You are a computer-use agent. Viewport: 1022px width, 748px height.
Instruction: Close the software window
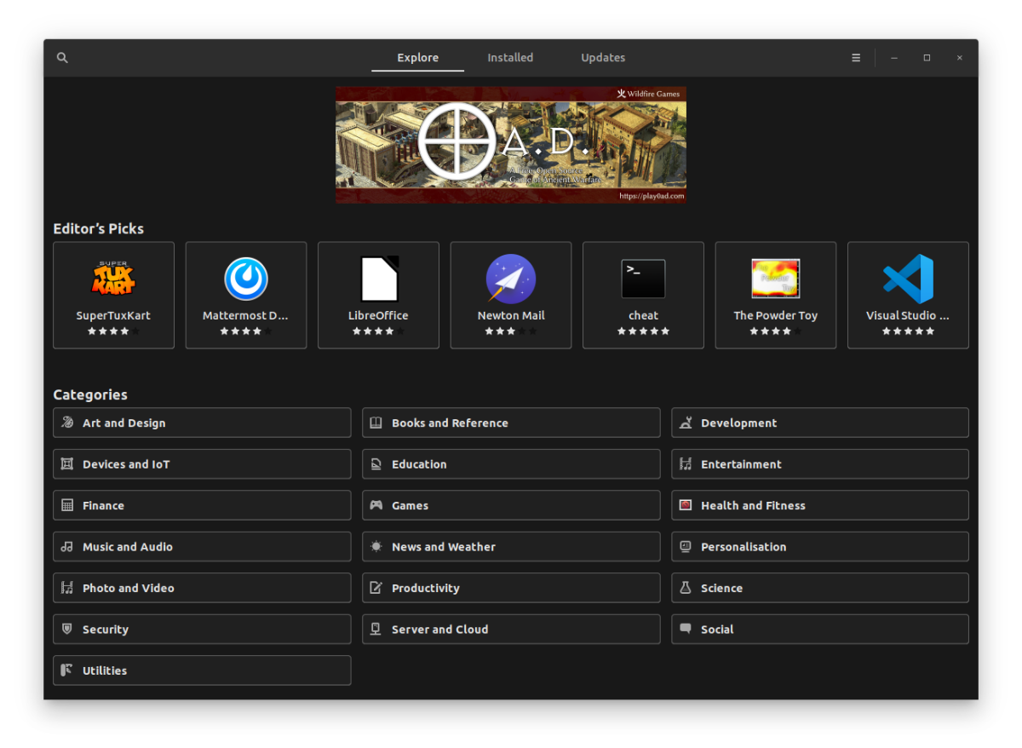960,58
